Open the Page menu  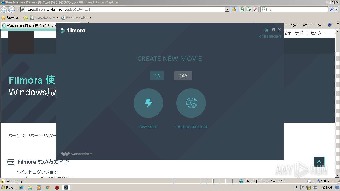[x=294, y=25]
